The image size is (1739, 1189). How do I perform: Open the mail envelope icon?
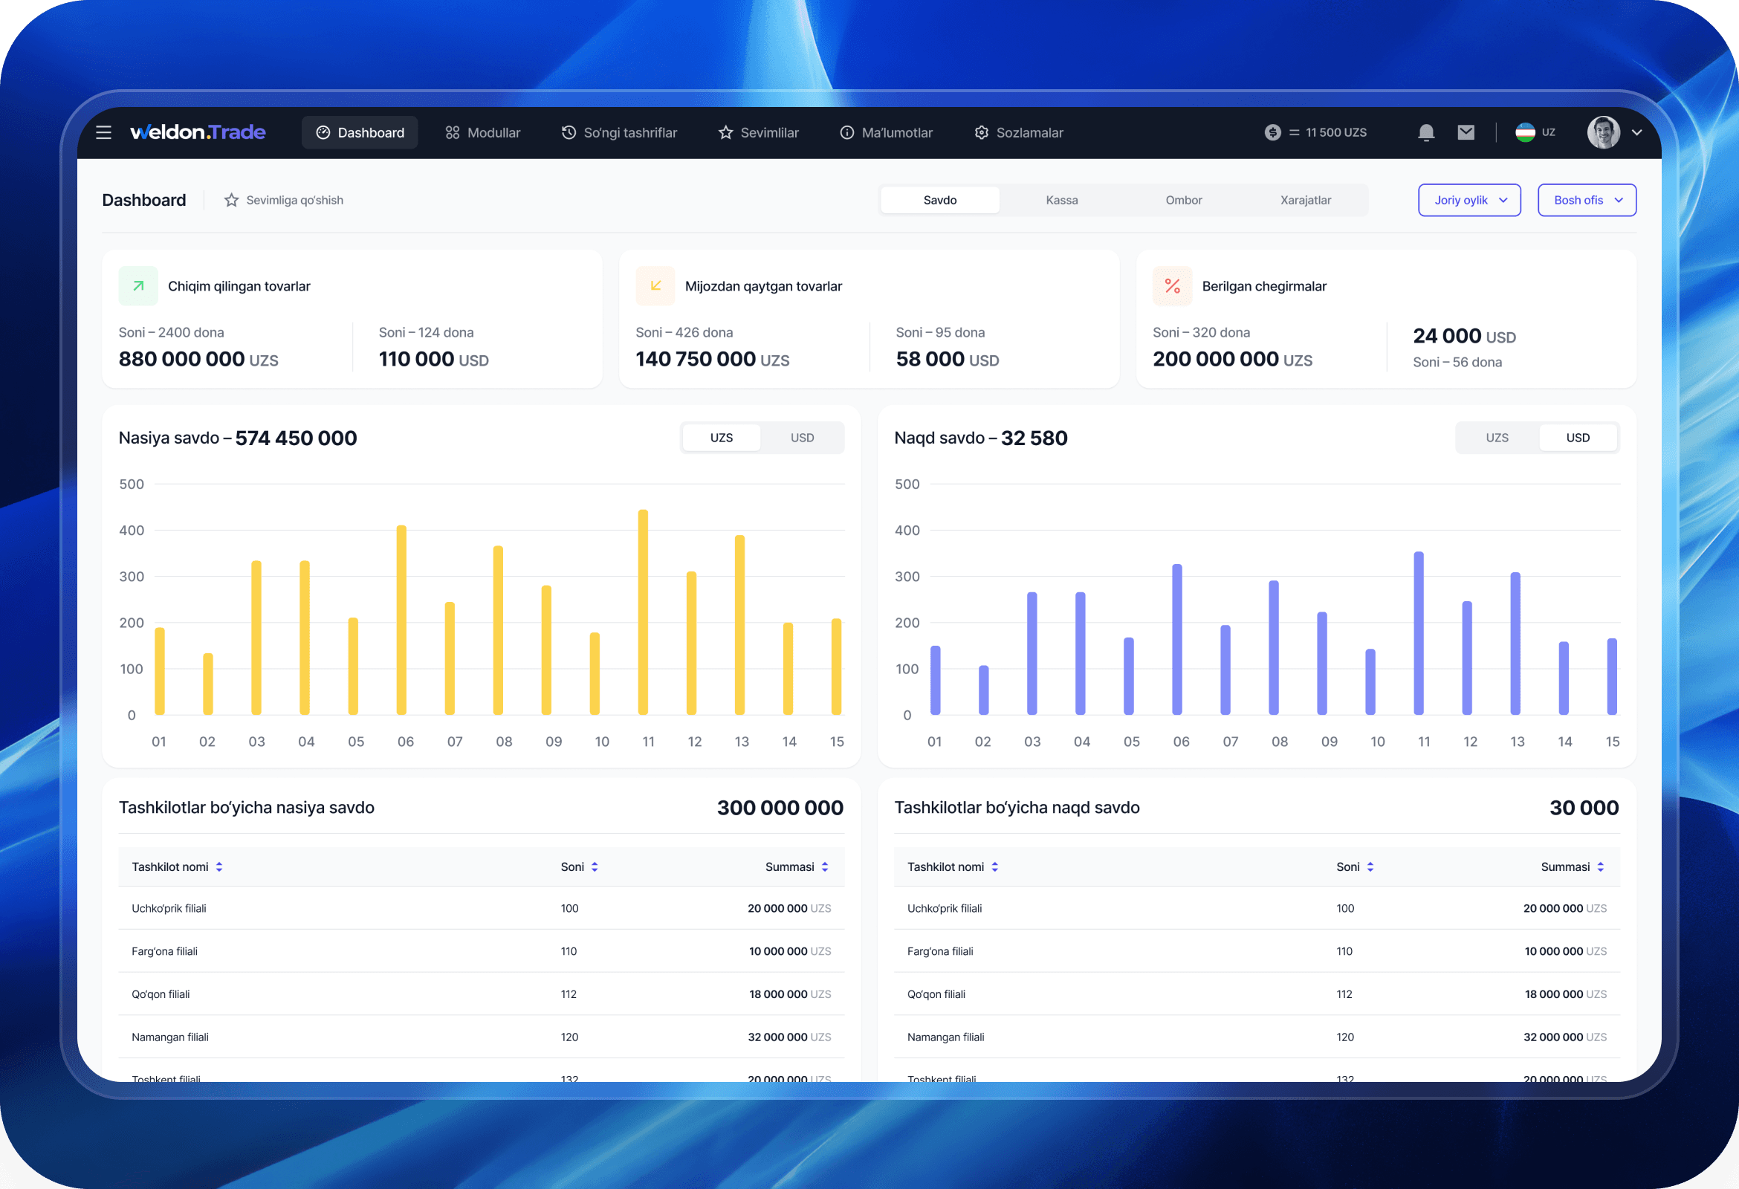pyautogui.click(x=1465, y=132)
